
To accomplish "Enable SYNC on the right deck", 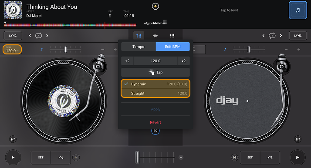I will click(x=297, y=36).
